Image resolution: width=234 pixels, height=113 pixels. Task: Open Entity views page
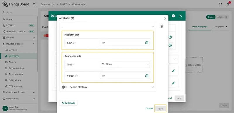(18, 80)
